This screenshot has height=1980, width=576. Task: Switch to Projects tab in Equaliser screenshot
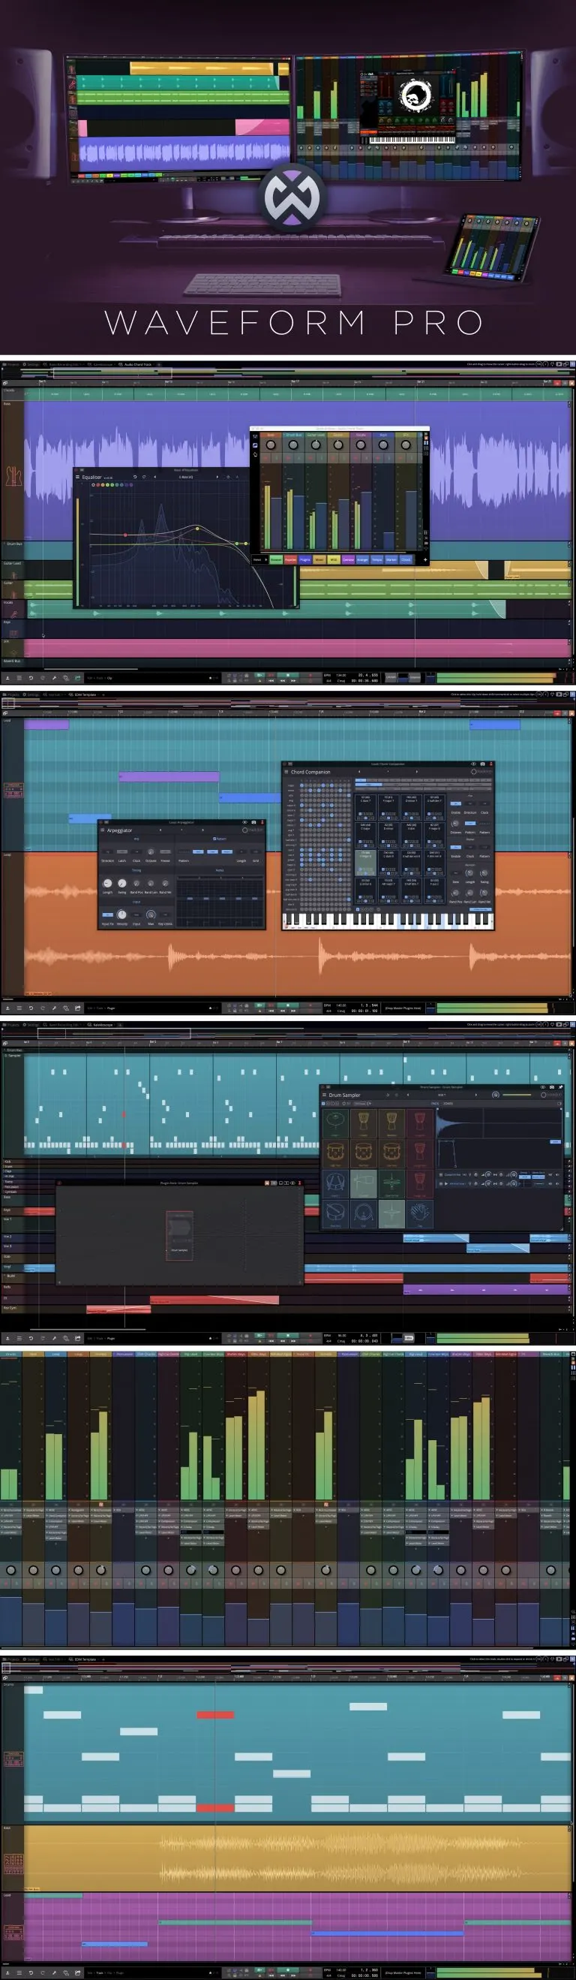pos(10,364)
